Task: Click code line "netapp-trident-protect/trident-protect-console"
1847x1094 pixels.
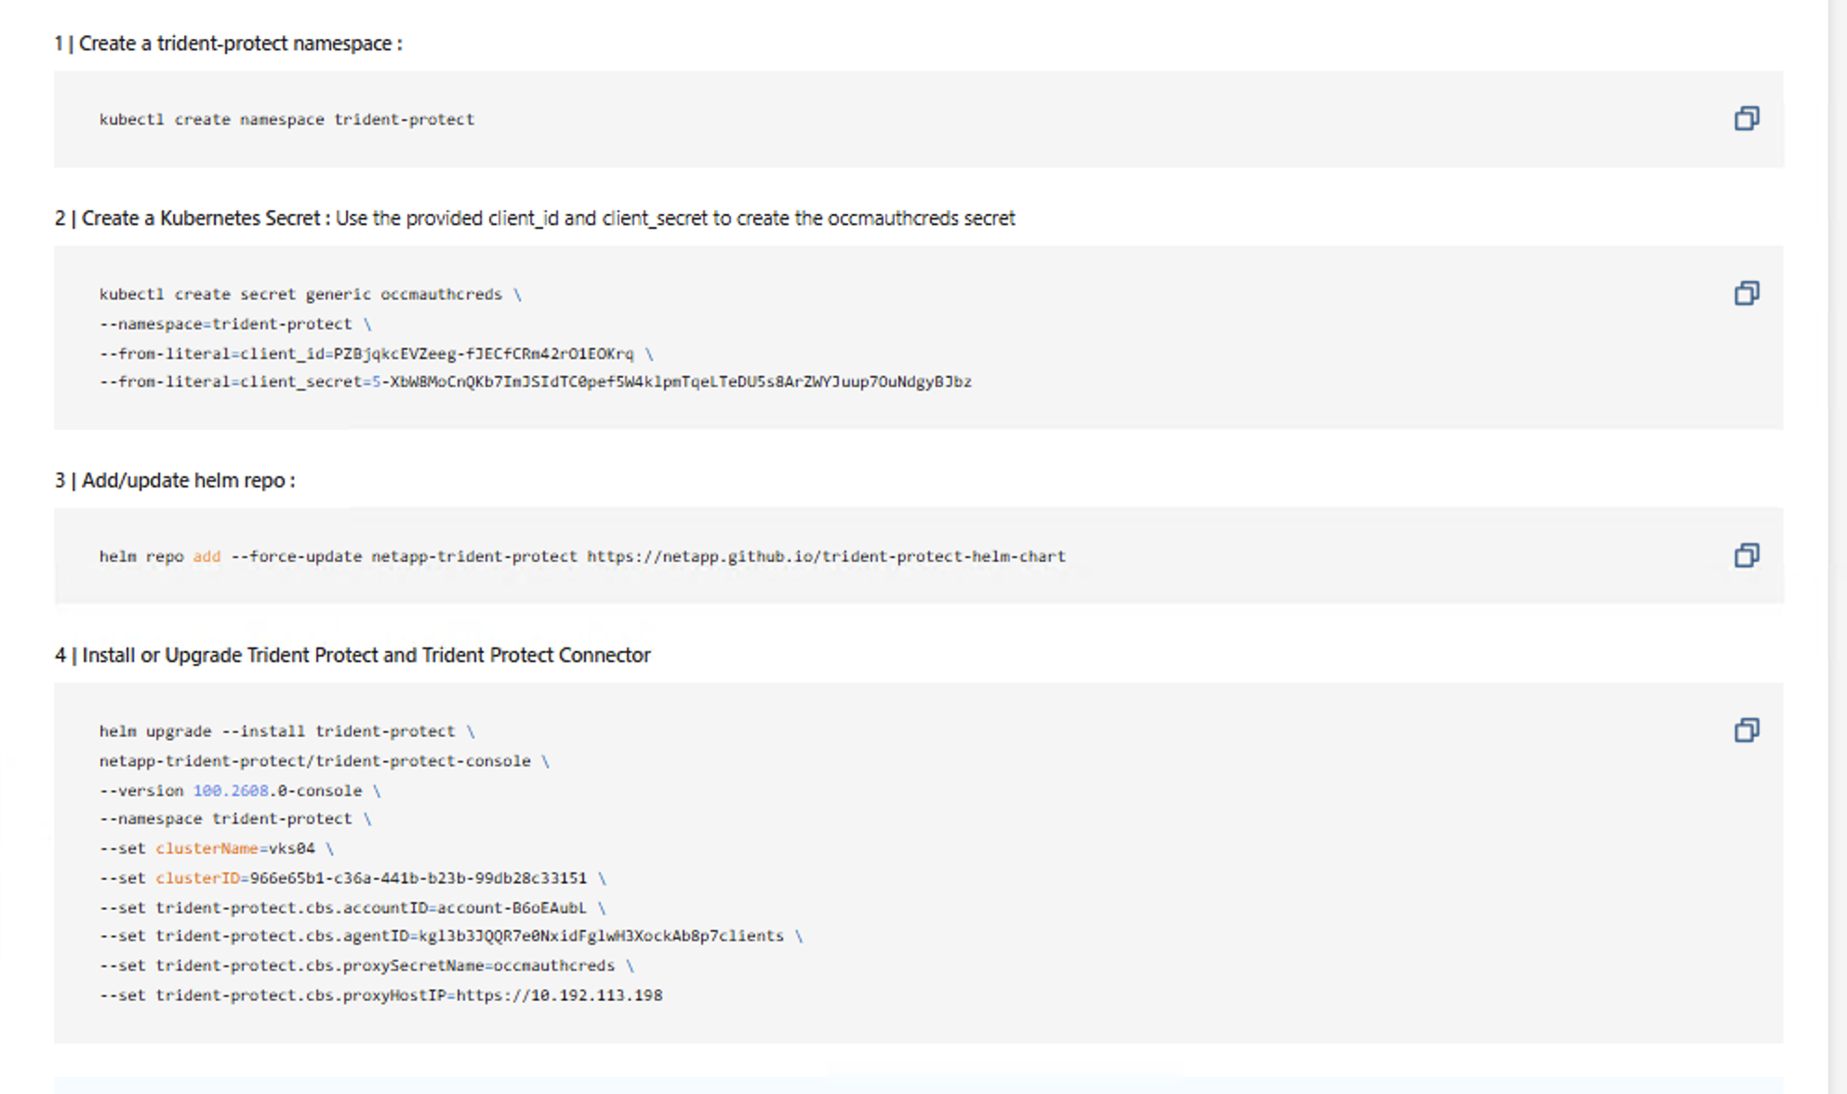Action: point(325,761)
